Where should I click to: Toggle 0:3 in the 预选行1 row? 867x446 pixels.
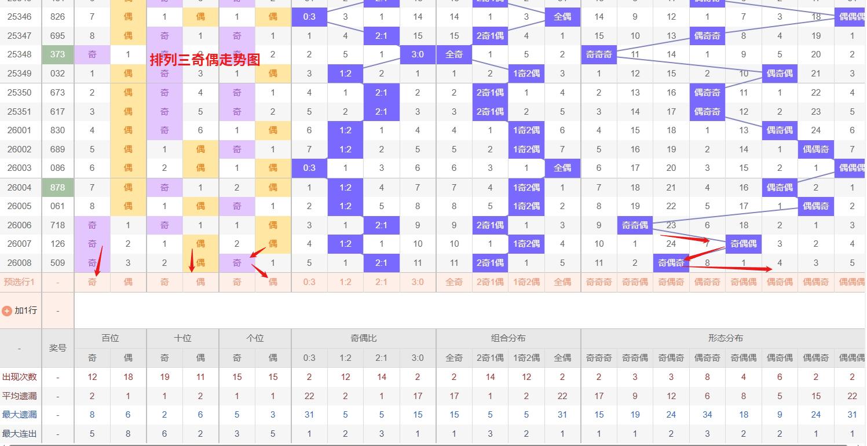309,282
